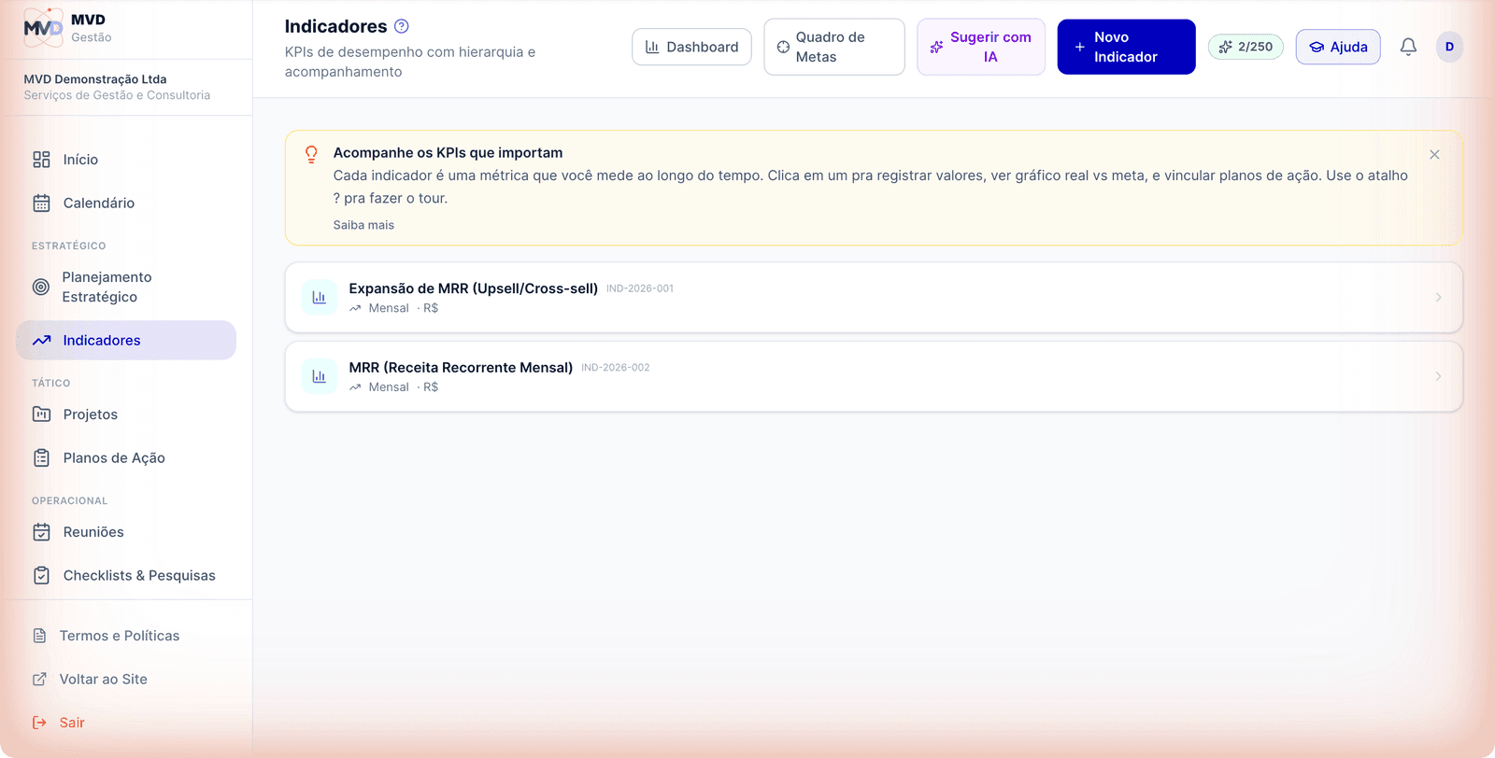This screenshot has width=1495, height=758.
Task: Open Quadro de Metas
Action: point(834,47)
